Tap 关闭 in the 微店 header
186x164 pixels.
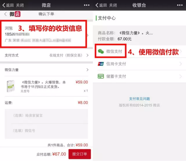coord(20,5)
